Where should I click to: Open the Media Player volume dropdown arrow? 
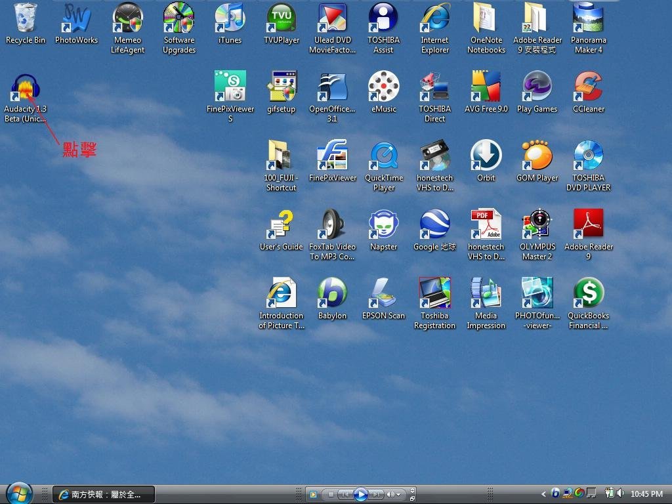click(399, 495)
